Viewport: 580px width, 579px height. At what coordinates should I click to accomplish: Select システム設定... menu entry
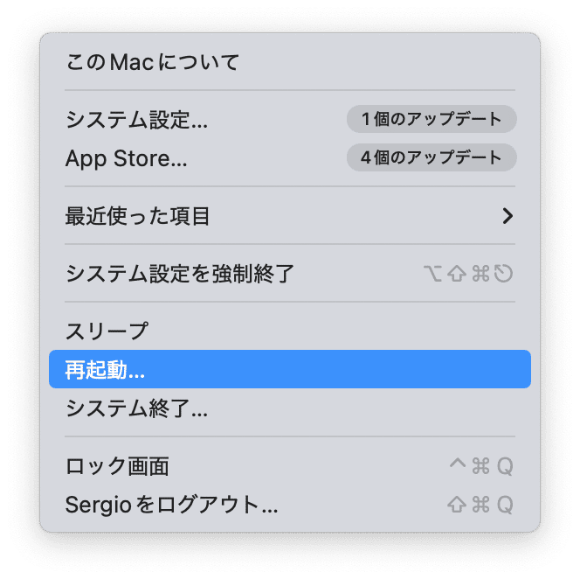coord(137,119)
